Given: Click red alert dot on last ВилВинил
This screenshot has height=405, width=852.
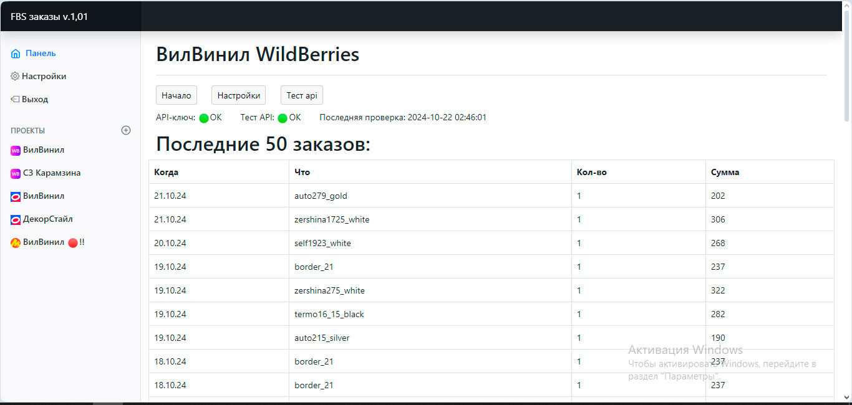Looking at the screenshot, I should point(72,243).
